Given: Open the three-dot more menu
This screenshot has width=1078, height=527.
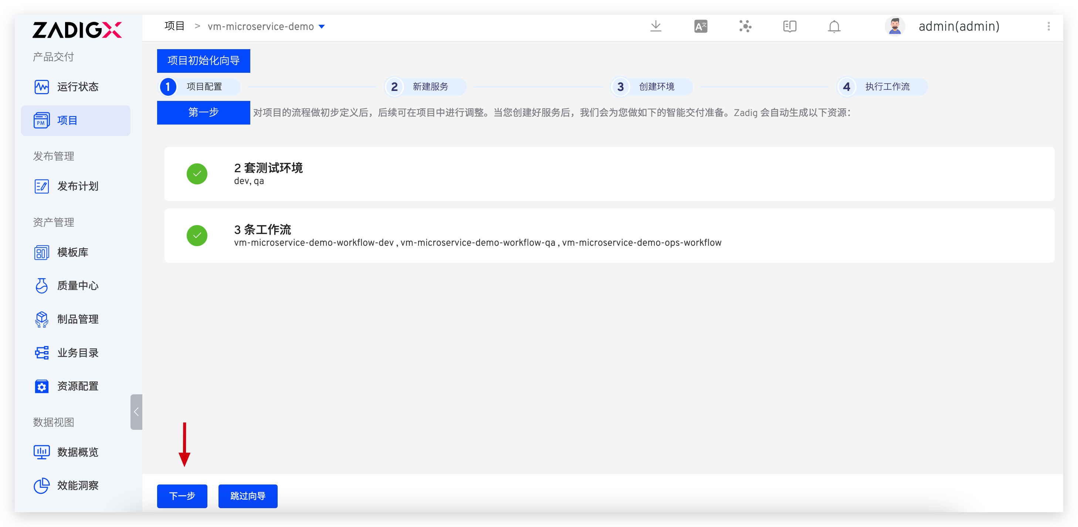Looking at the screenshot, I should [x=1048, y=26].
